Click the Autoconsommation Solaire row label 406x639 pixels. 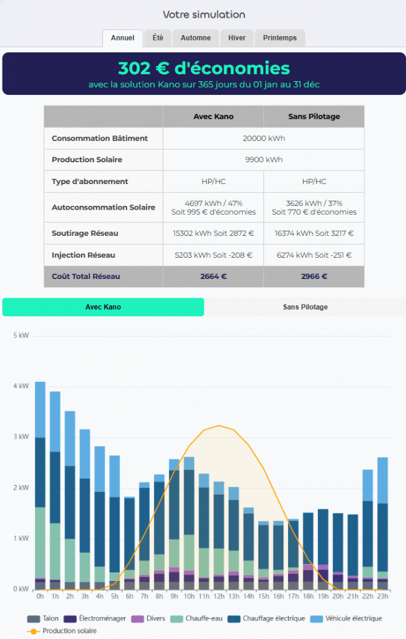point(104,207)
